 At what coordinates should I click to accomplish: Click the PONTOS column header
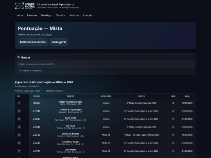(x=36, y=96)
